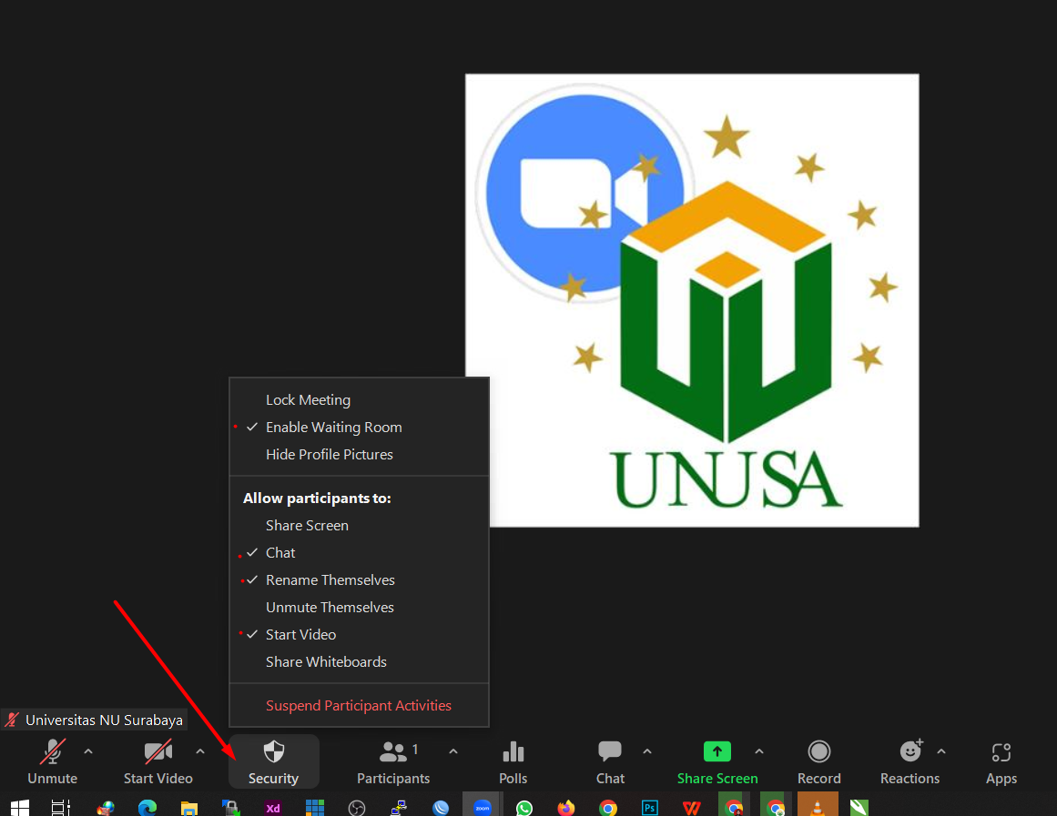Open OBS Studio from taskbar
The height and width of the screenshot is (816, 1057).
(x=357, y=808)
